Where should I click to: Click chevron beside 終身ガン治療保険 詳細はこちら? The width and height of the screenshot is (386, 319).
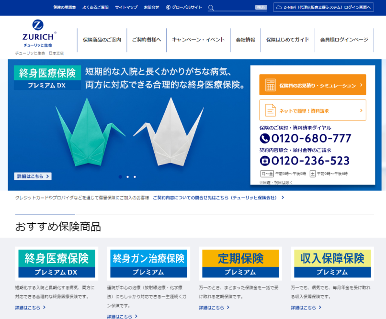coord(136,316)
